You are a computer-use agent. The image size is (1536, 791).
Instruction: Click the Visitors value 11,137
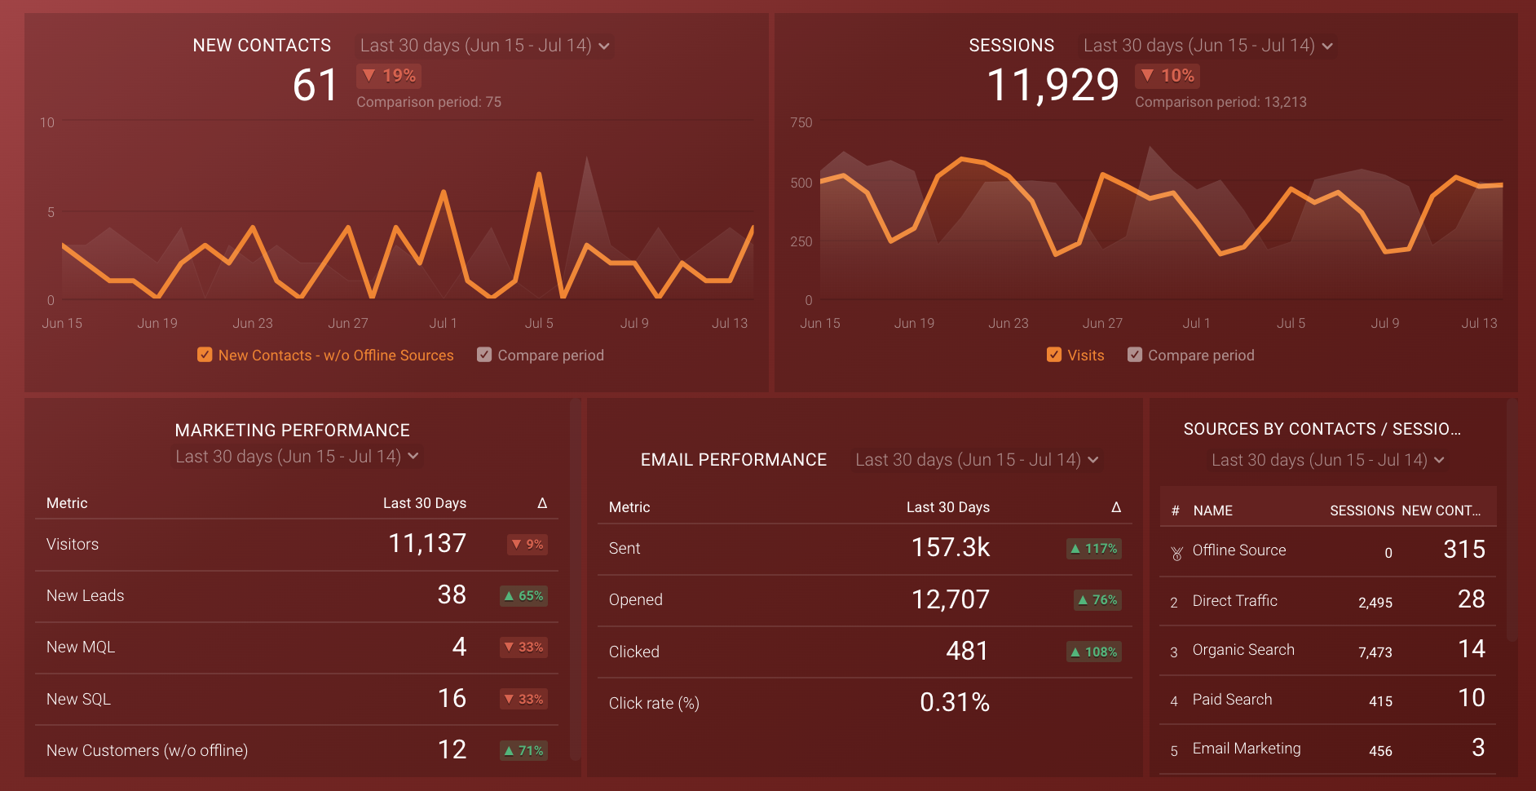[x=427, y=543]
